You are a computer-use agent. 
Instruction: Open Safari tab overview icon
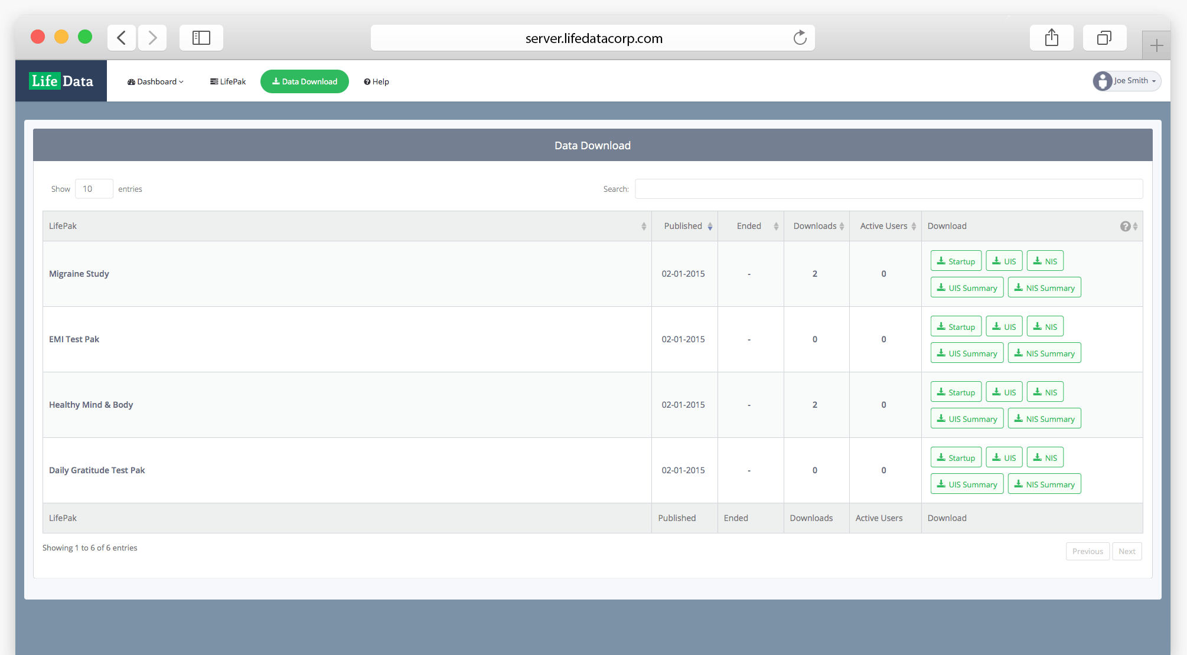tap(1104, 38)
